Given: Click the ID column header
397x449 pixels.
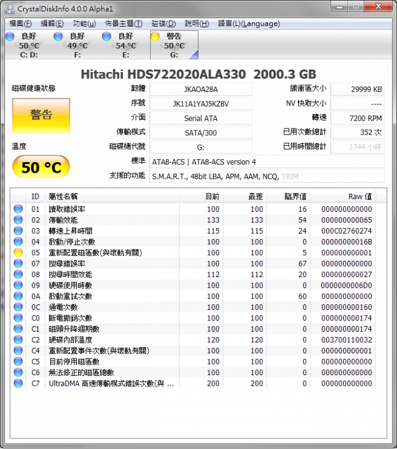Looking at the screenshot, I should [35, 196].
